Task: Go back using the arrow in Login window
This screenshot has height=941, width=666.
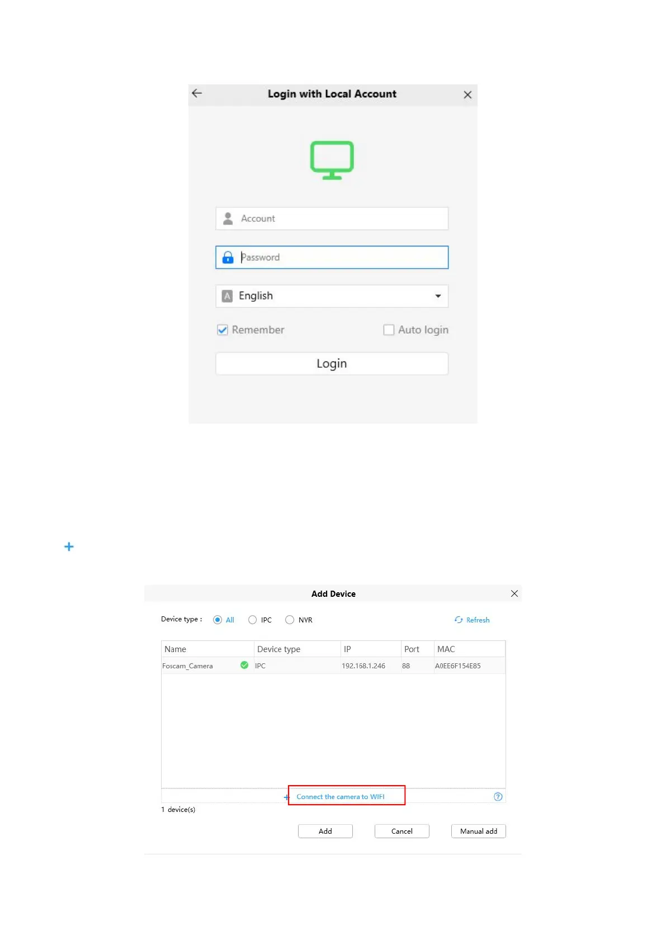Action: [197, 93]
